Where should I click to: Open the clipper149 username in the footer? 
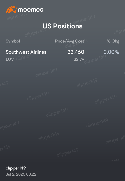click(x=16, y=168)
